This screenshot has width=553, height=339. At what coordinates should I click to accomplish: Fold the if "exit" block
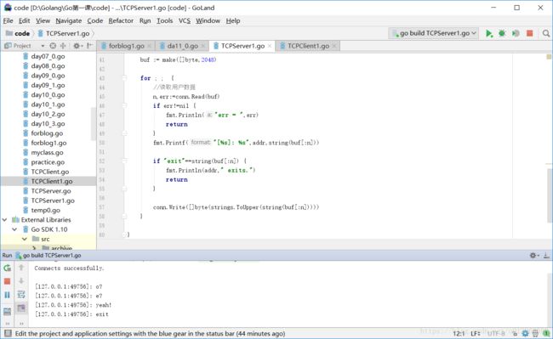124,161
